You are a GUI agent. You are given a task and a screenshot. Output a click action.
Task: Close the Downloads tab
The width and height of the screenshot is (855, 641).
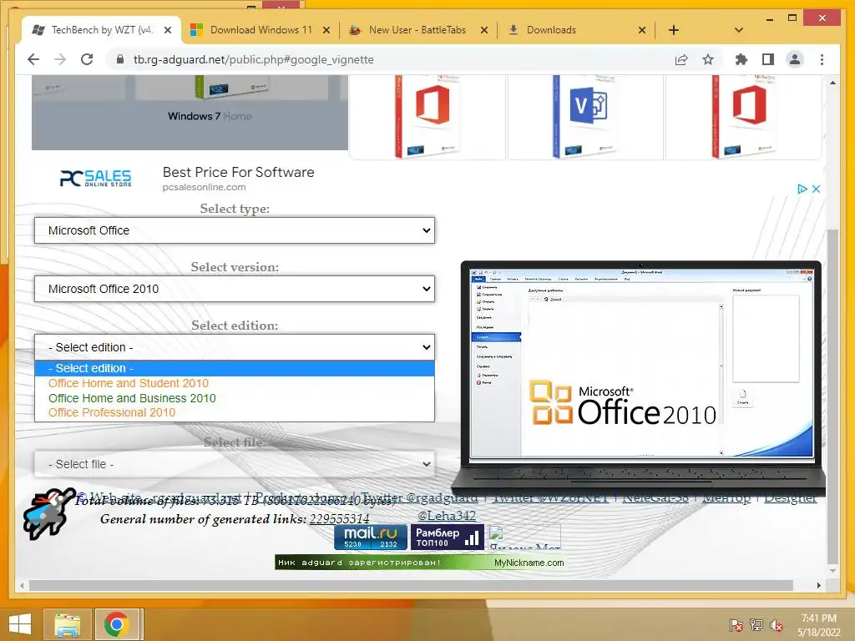tap(642, 30)
